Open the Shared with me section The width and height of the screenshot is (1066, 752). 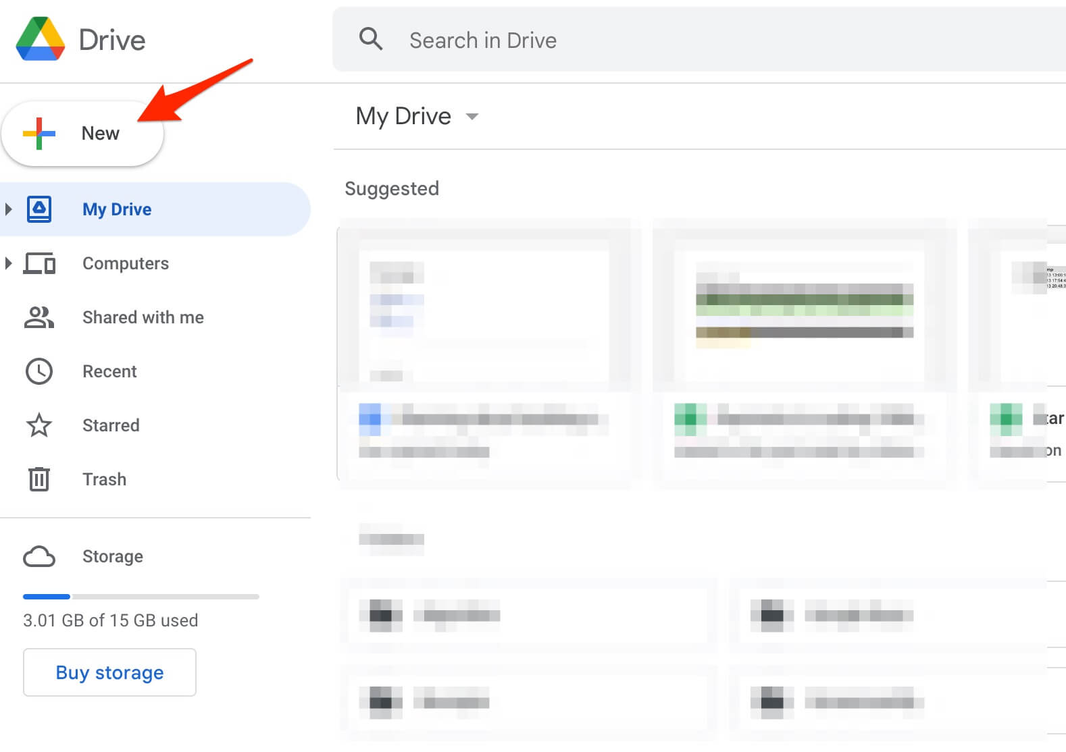point(143,317)
